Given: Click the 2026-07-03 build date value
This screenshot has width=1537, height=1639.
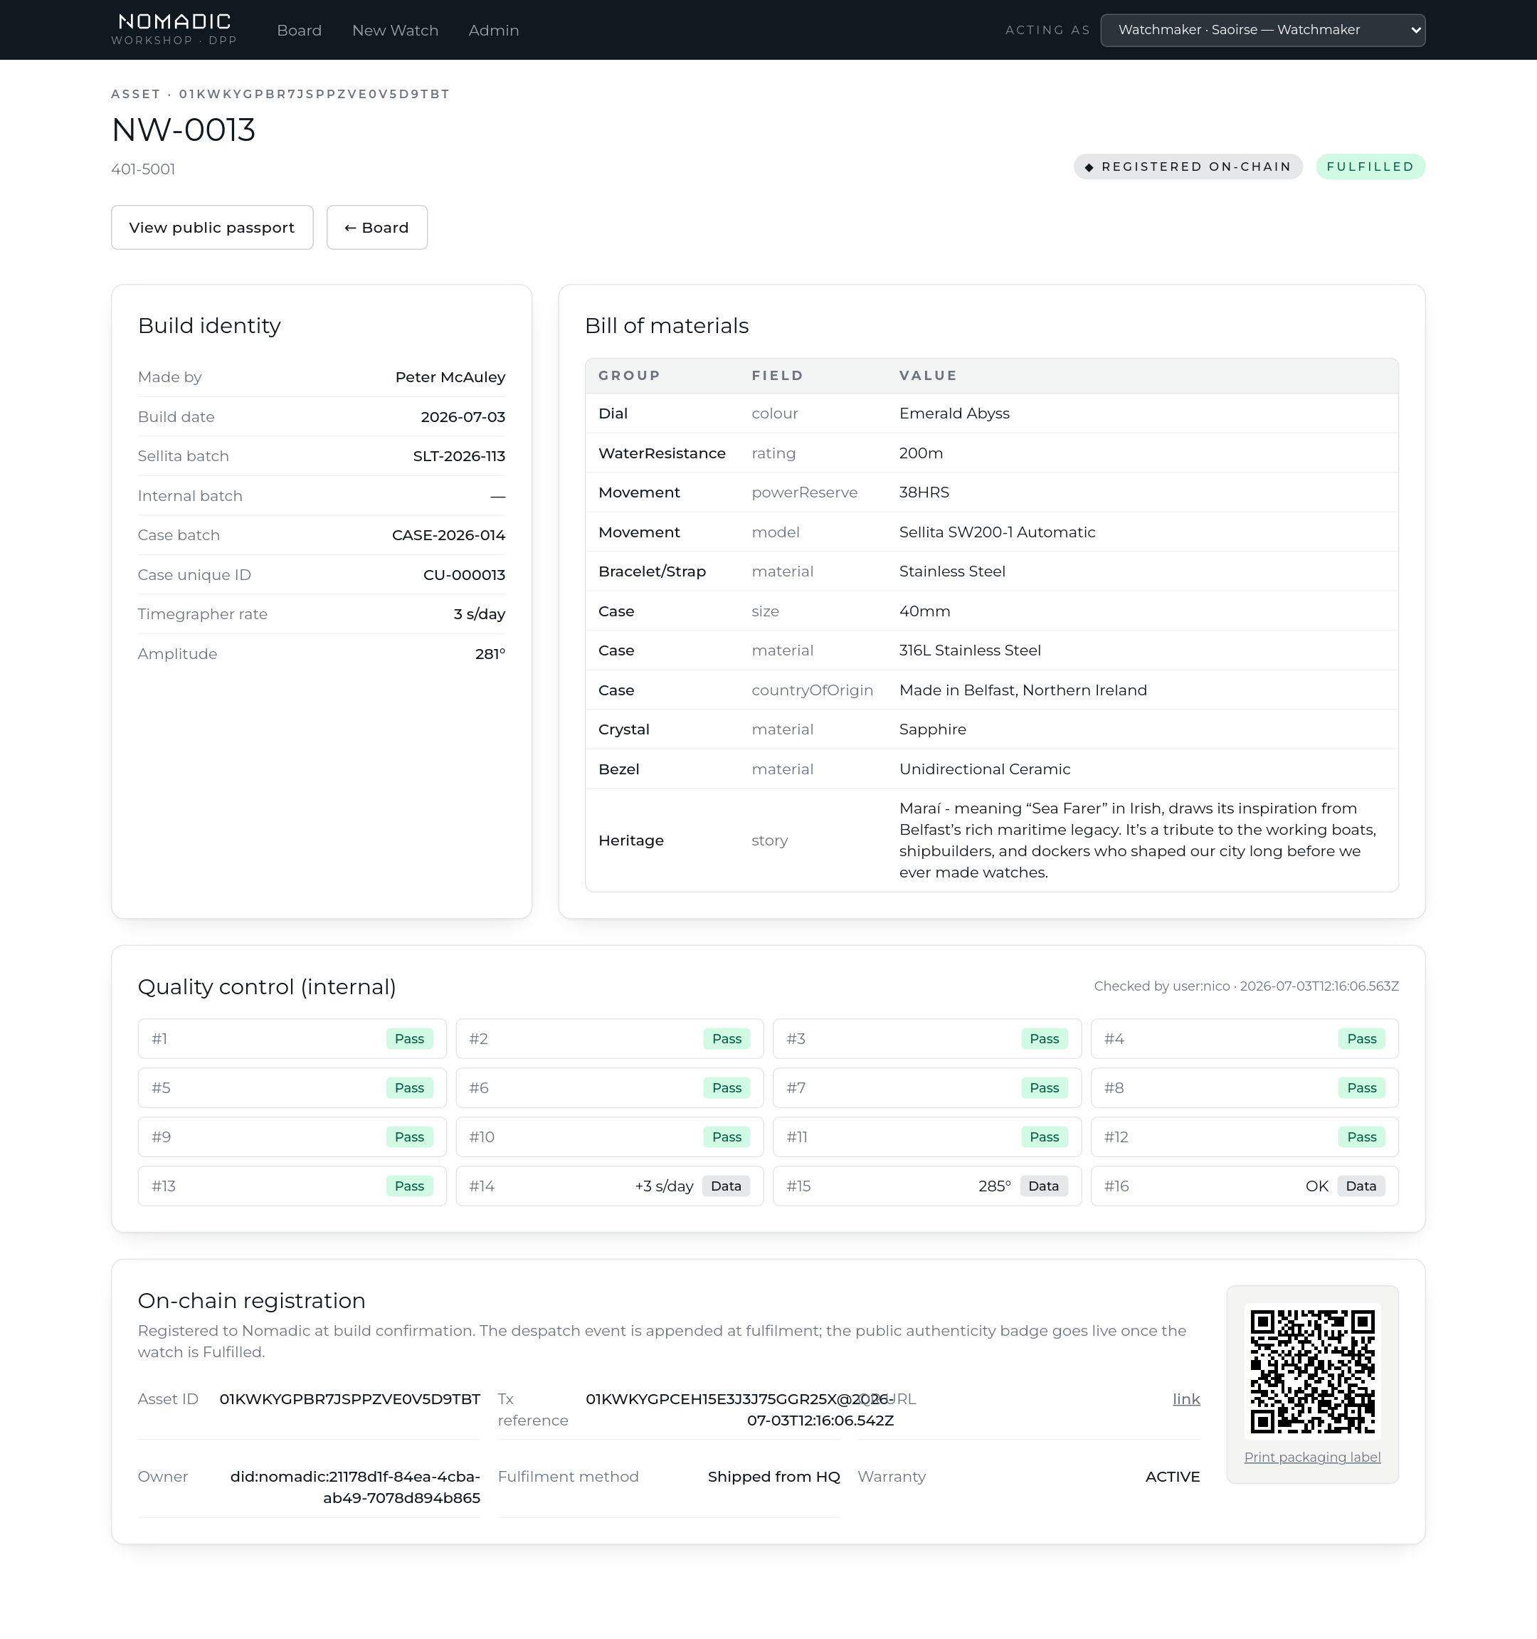Looking at the screenshot, I should pos(463,416).
